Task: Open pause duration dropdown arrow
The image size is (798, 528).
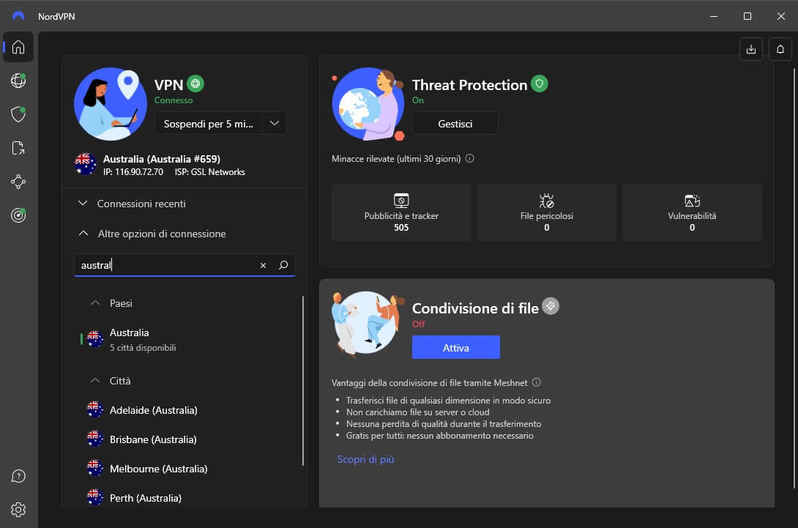Action: point(275,123)
